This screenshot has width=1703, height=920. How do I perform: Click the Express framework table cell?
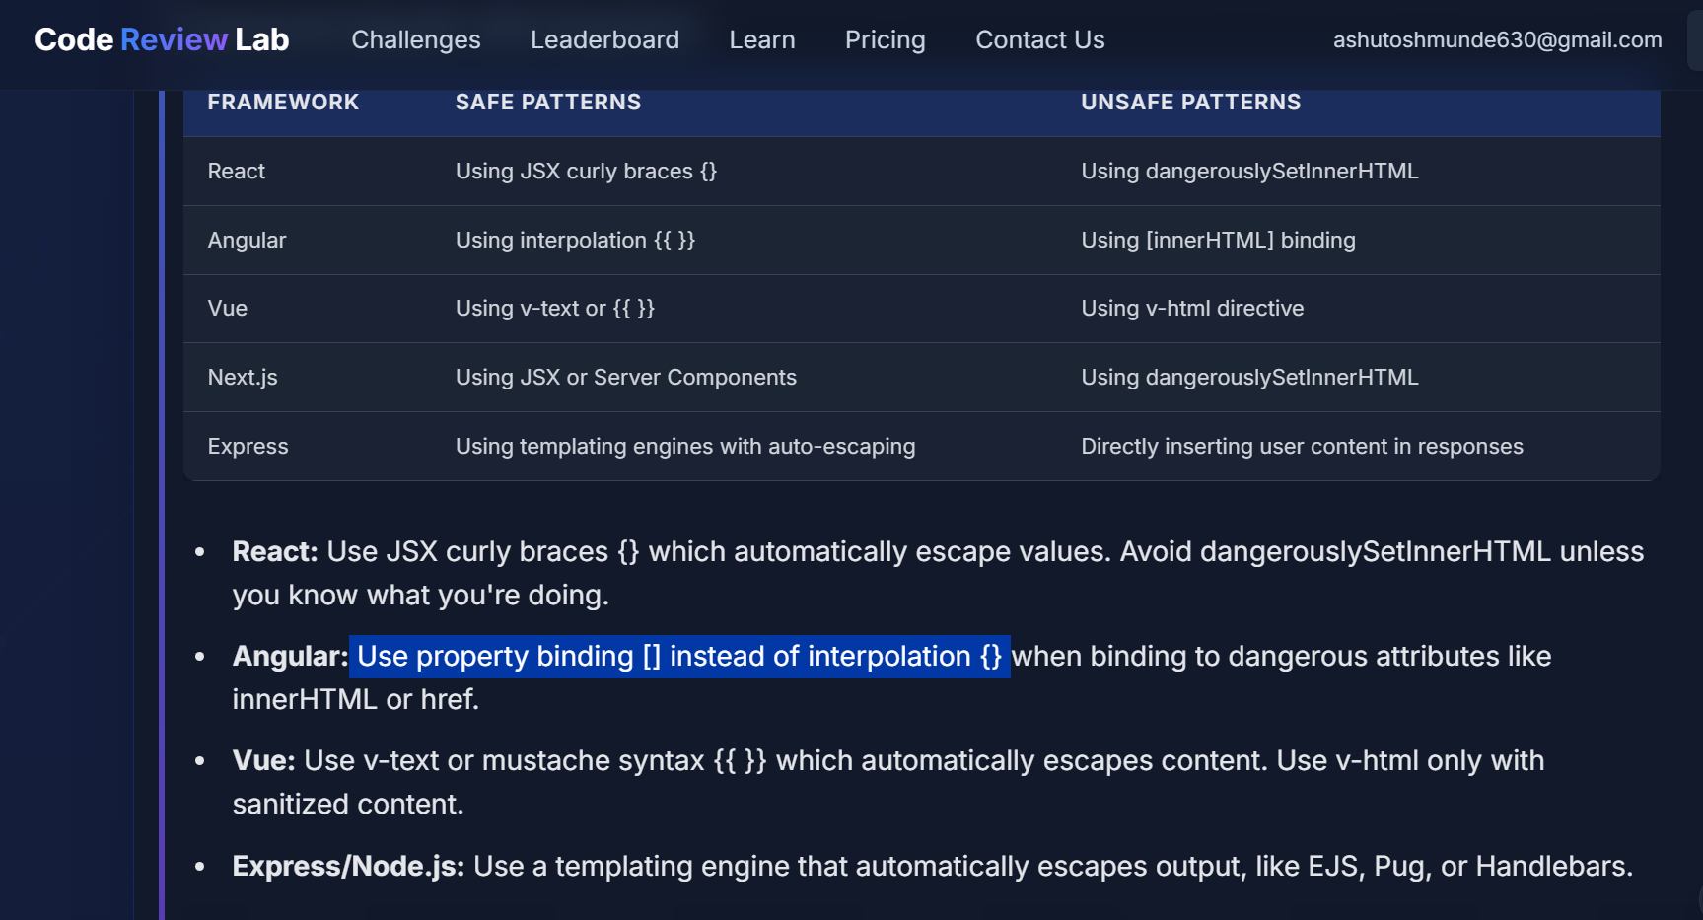pos(248,447)
